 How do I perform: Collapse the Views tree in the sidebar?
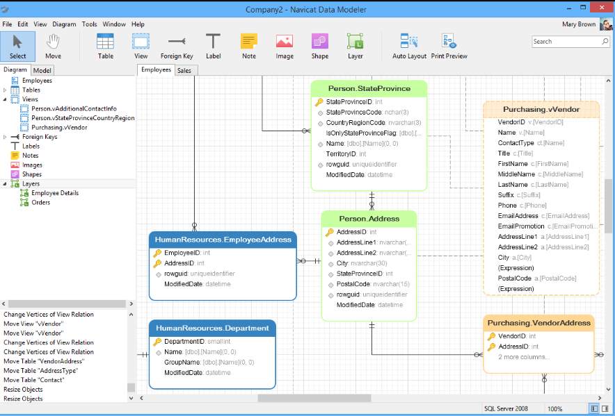point(3,99)
